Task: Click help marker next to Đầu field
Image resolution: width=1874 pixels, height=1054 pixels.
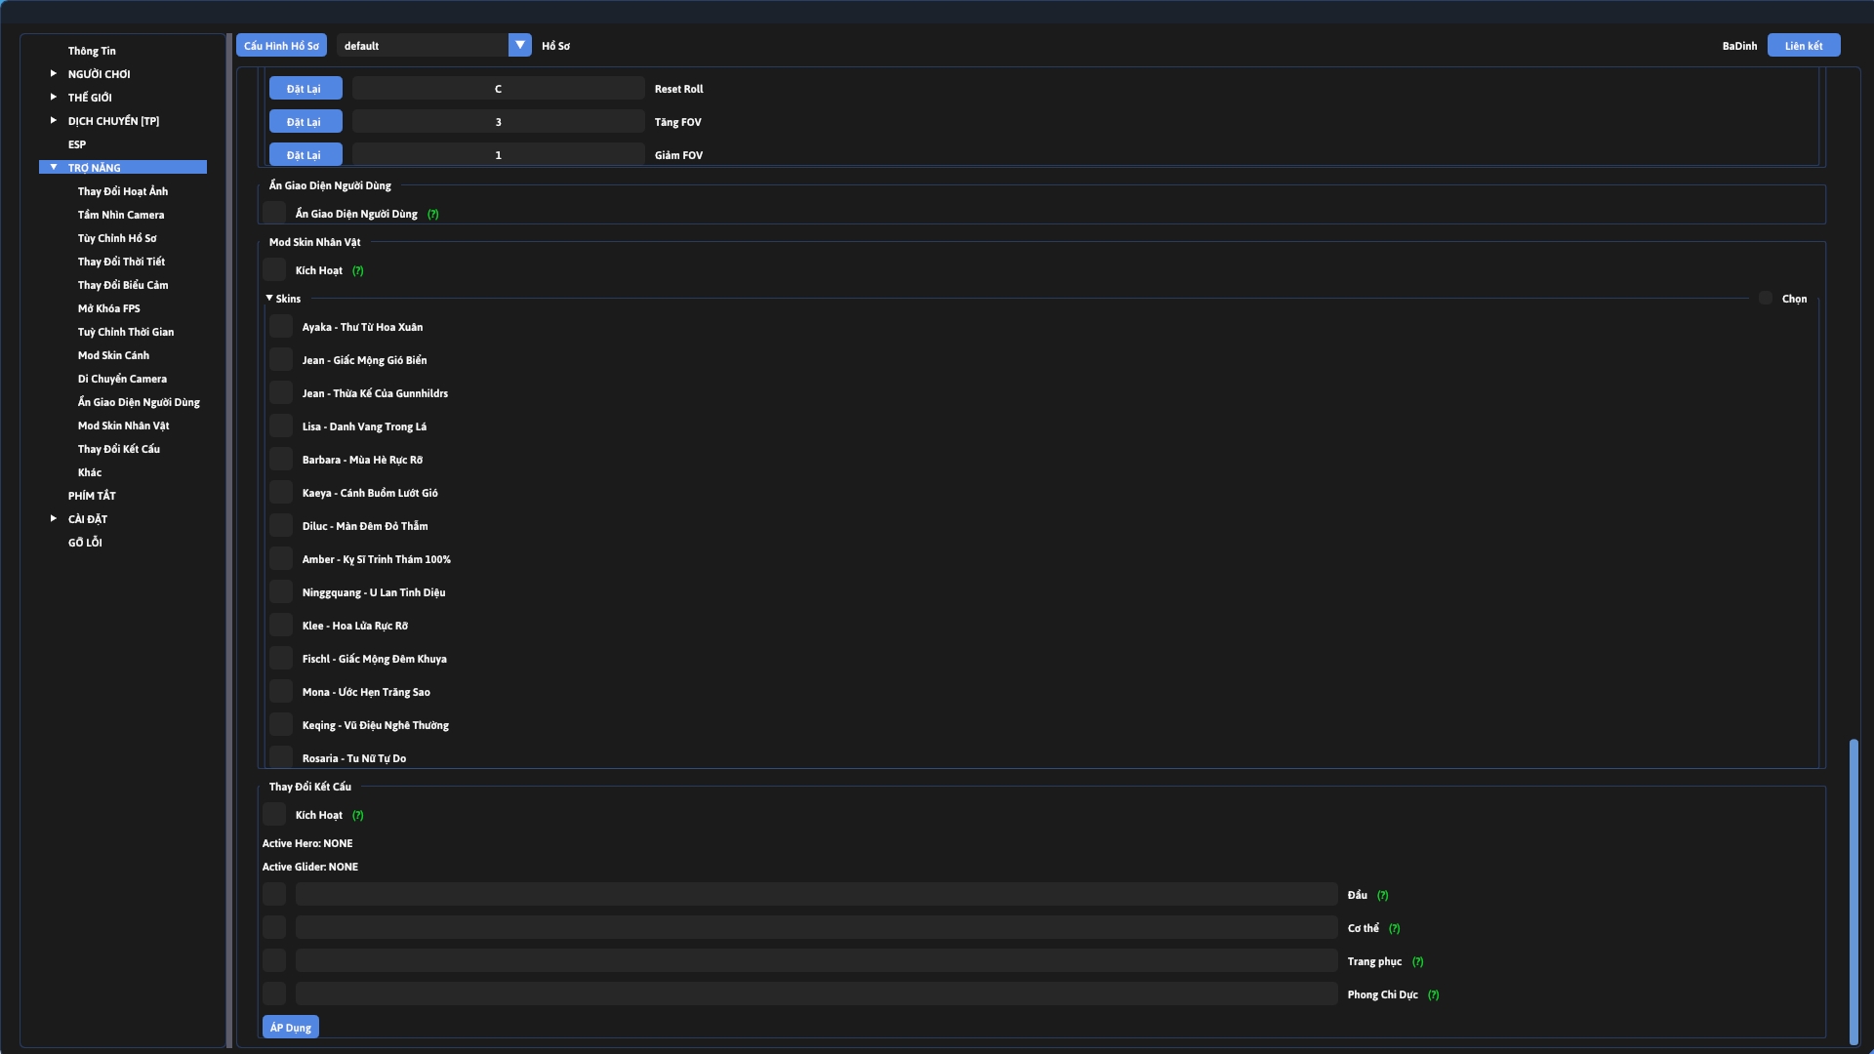Action: pyautogui.click(x=1382, y=896)
